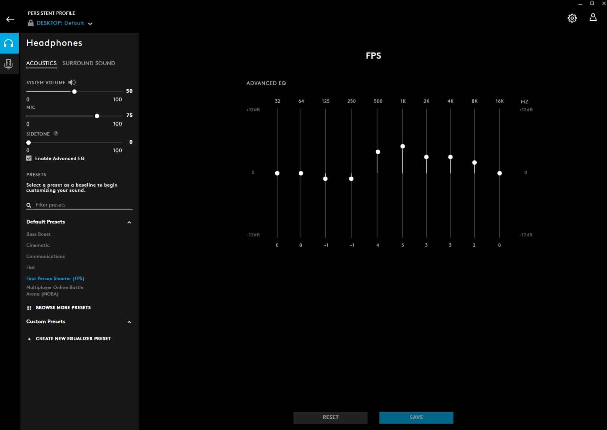Maximize the application window
Image resolution: width=607 pixels, height=430 pixels.
tap(592, 3)
